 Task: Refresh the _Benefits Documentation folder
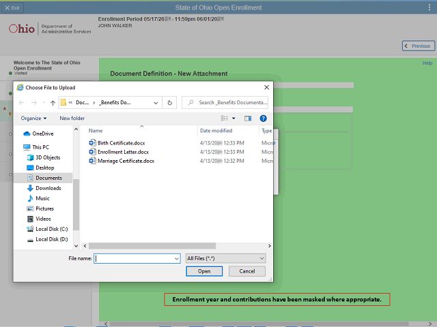coord(169,103)
